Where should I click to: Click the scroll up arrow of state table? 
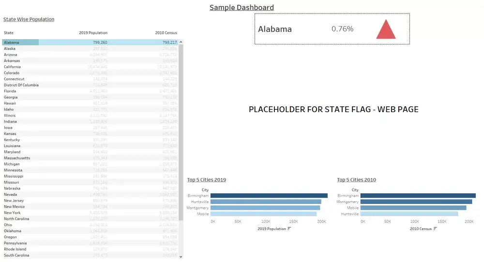click(181, 42)
